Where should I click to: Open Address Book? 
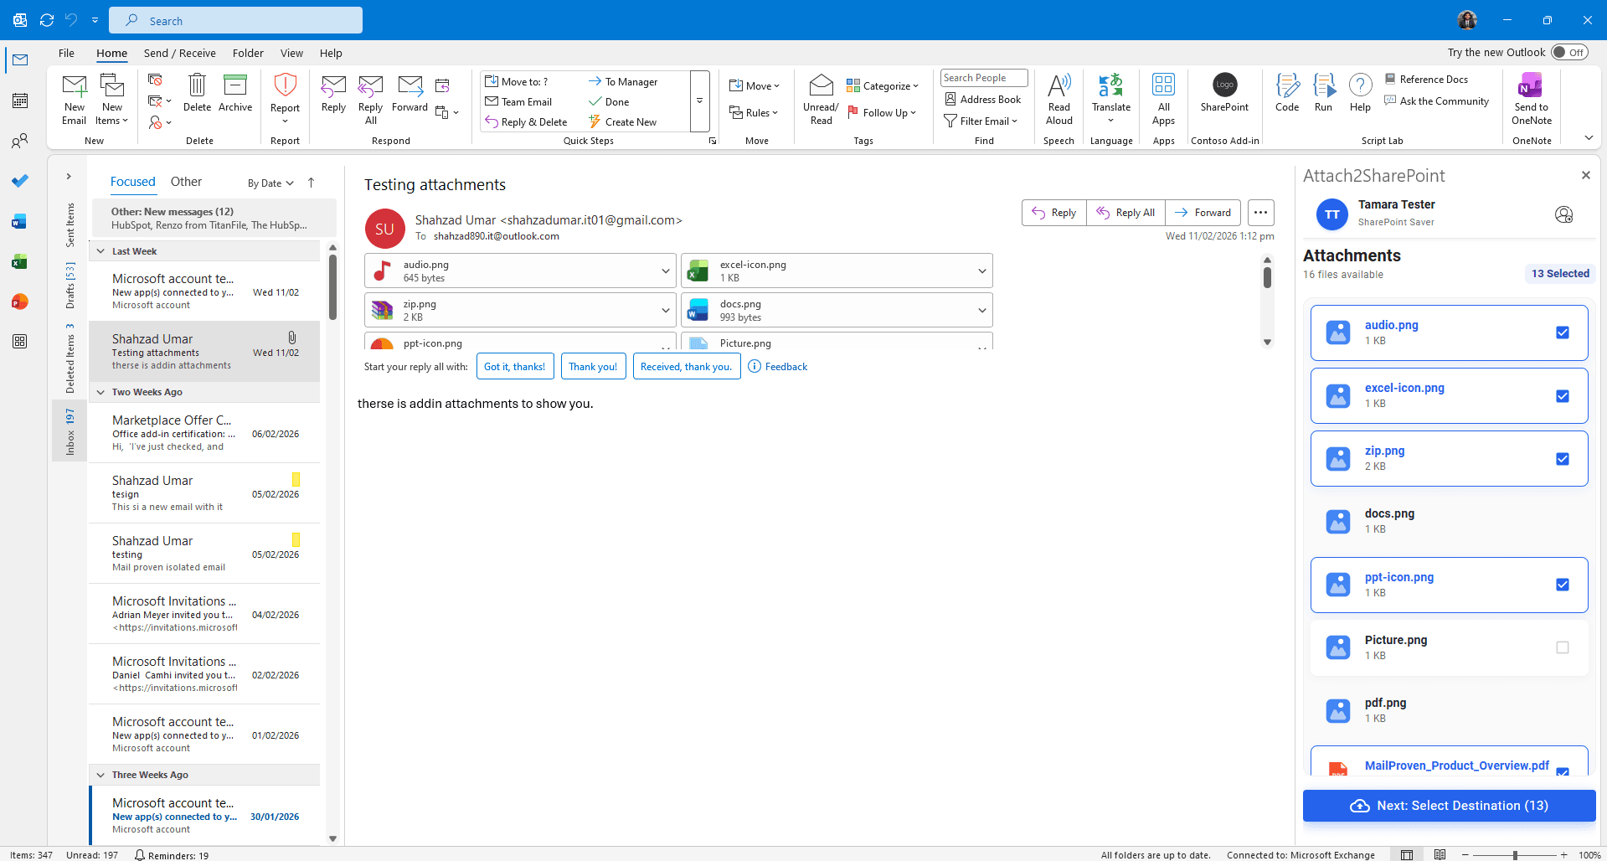coord(983,100)
